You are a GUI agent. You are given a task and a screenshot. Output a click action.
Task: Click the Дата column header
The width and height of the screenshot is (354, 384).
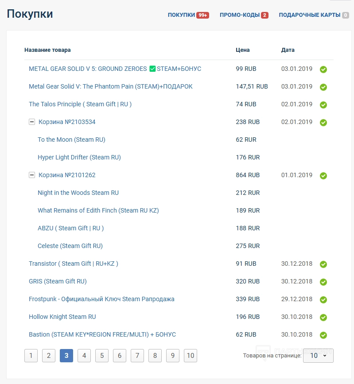288,50
